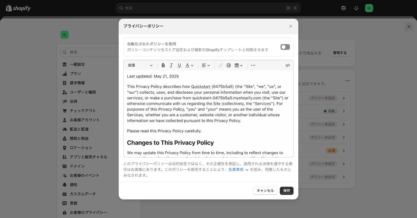Click the Changes to This Privacy Policy heading
Image resolution: width=417 pixels, height=218 pixels.
point(170,143)
